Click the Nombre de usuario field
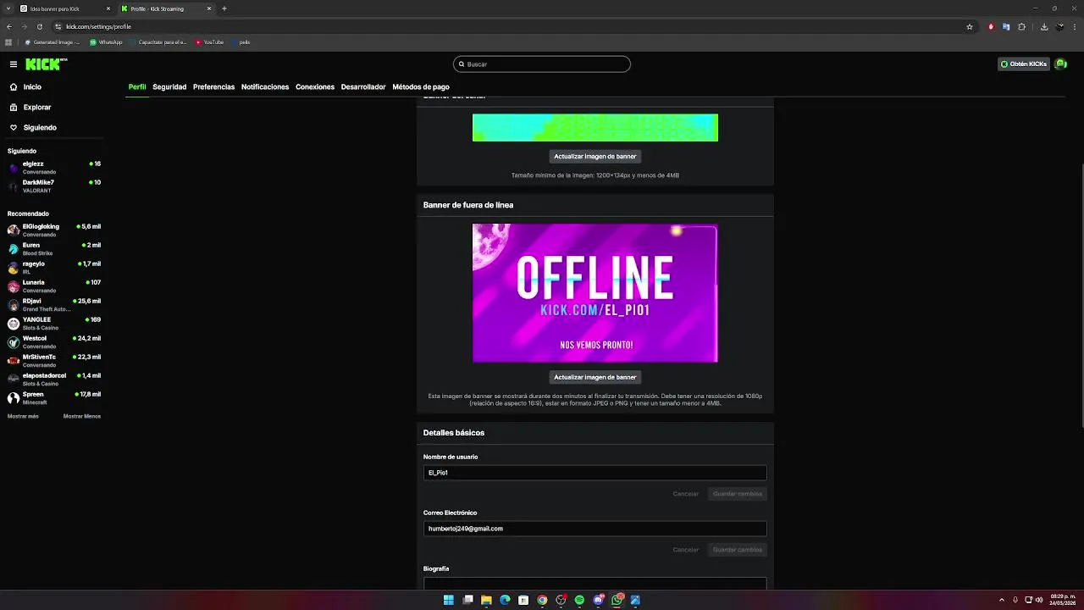This screenshot has height=610, width=1084. (x=595, y=473)
